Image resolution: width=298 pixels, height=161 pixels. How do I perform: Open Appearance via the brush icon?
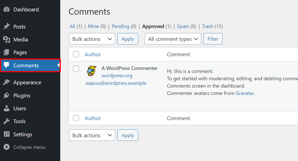[7, 82]
